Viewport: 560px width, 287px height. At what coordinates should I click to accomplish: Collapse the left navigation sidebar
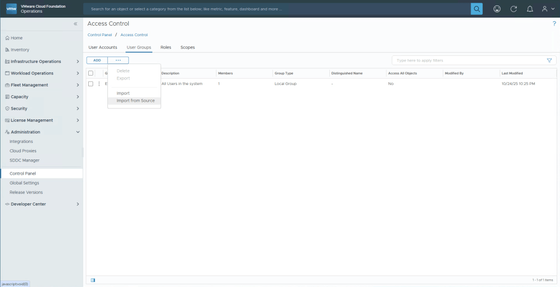76,24
